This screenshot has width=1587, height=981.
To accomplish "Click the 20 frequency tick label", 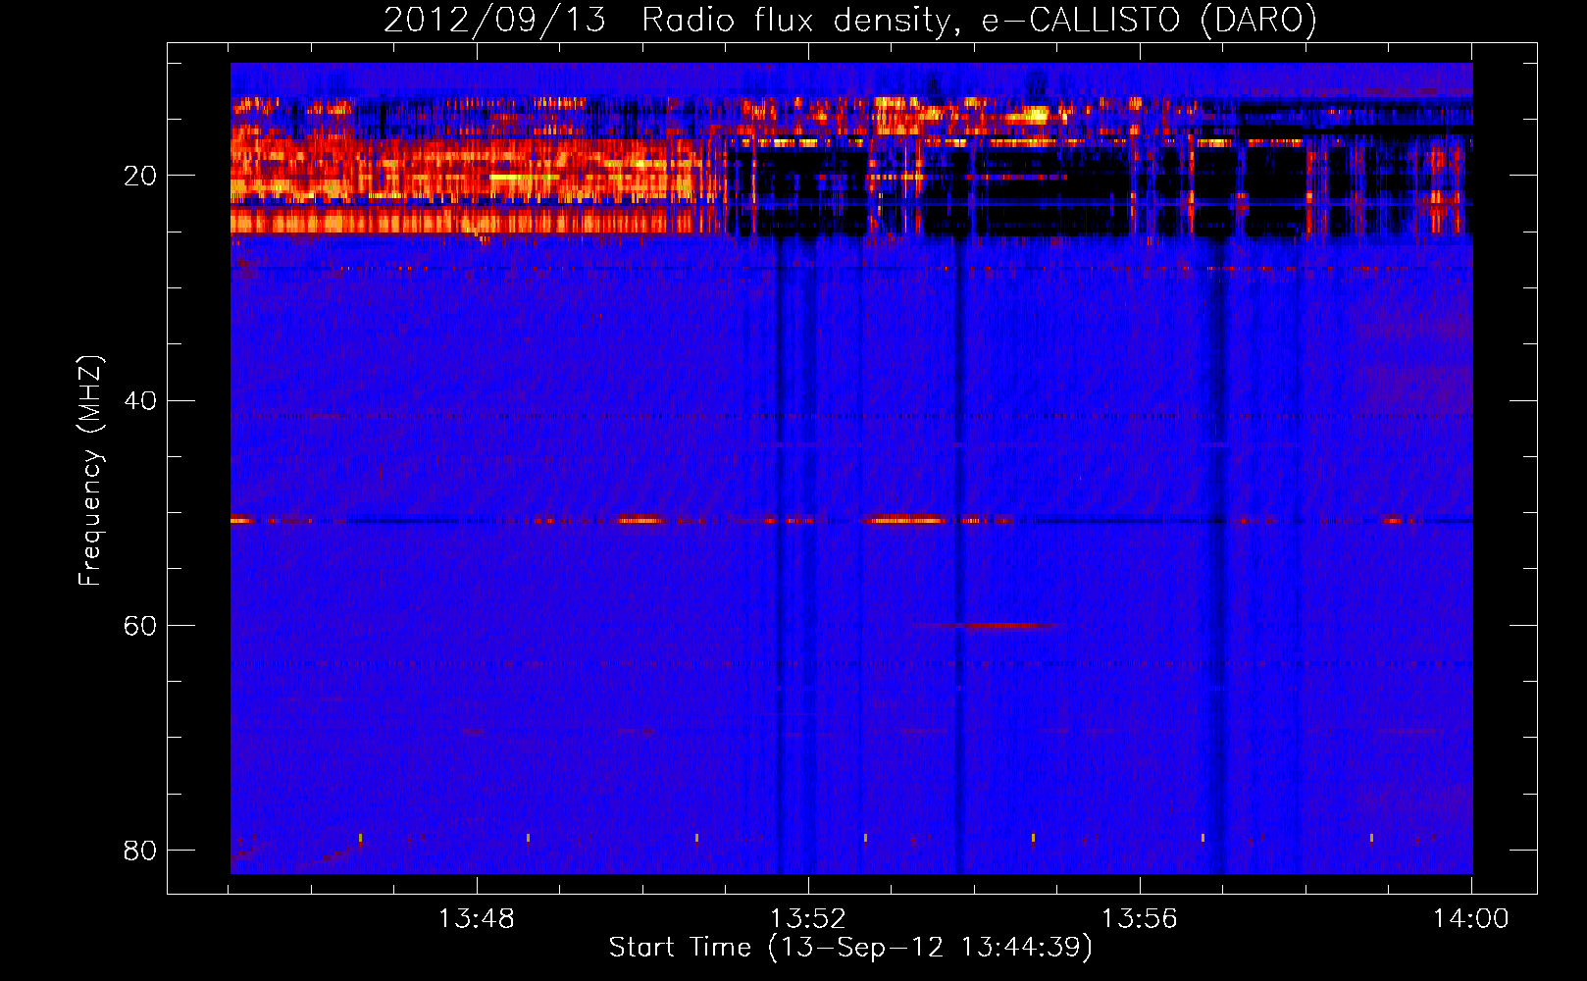I will pos(140,176).
